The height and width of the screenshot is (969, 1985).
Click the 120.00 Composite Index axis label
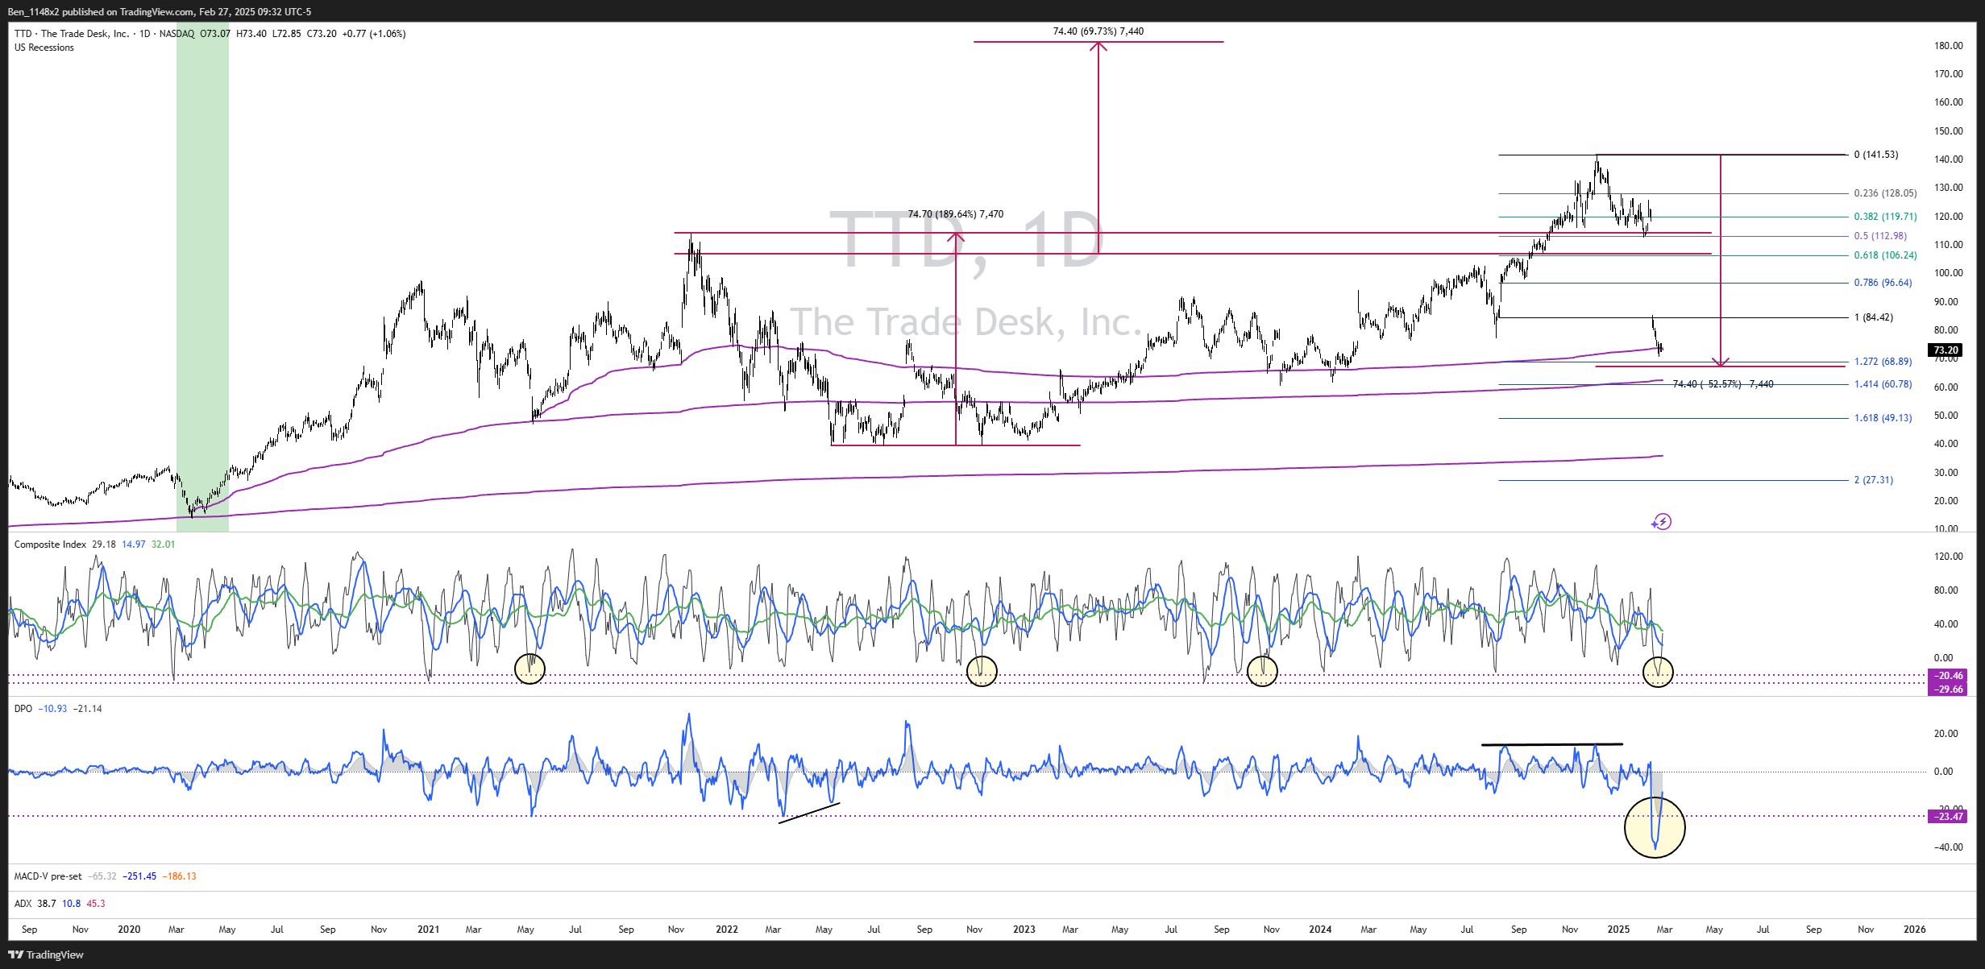(x=1949, y=557)
